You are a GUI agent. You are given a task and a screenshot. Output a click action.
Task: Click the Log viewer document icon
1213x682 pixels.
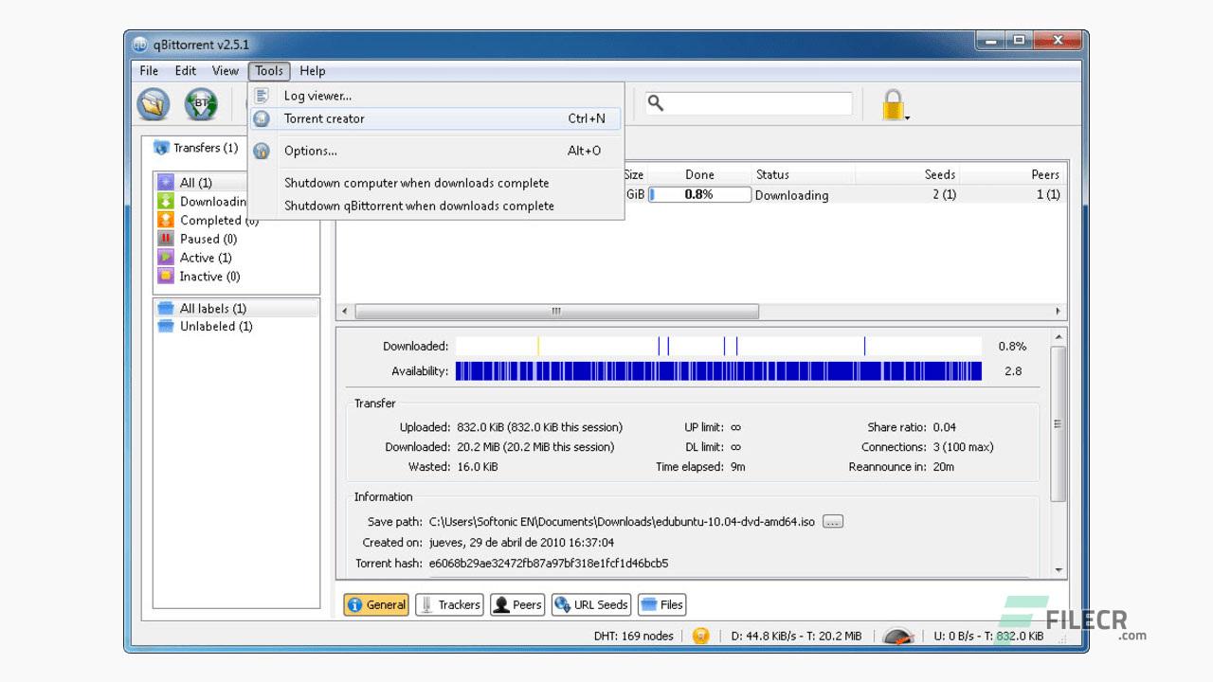tap(263, 96)
